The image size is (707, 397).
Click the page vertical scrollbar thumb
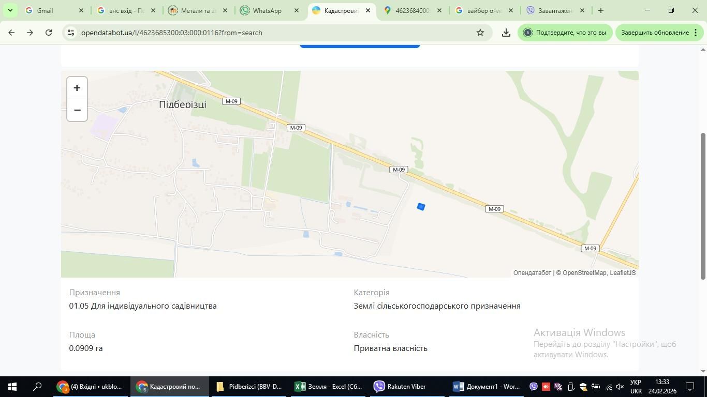703,206
